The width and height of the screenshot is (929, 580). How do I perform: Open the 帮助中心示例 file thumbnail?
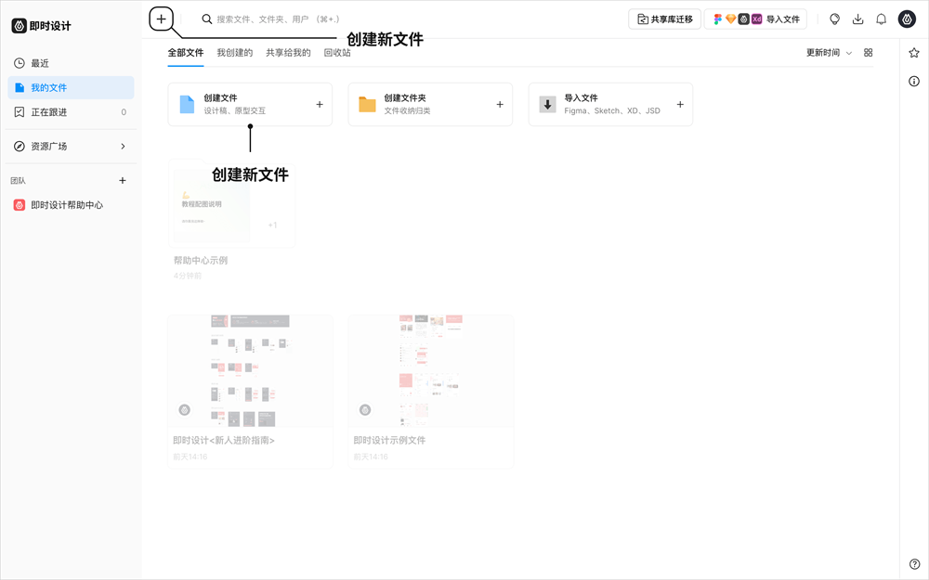tap(230, 202)
